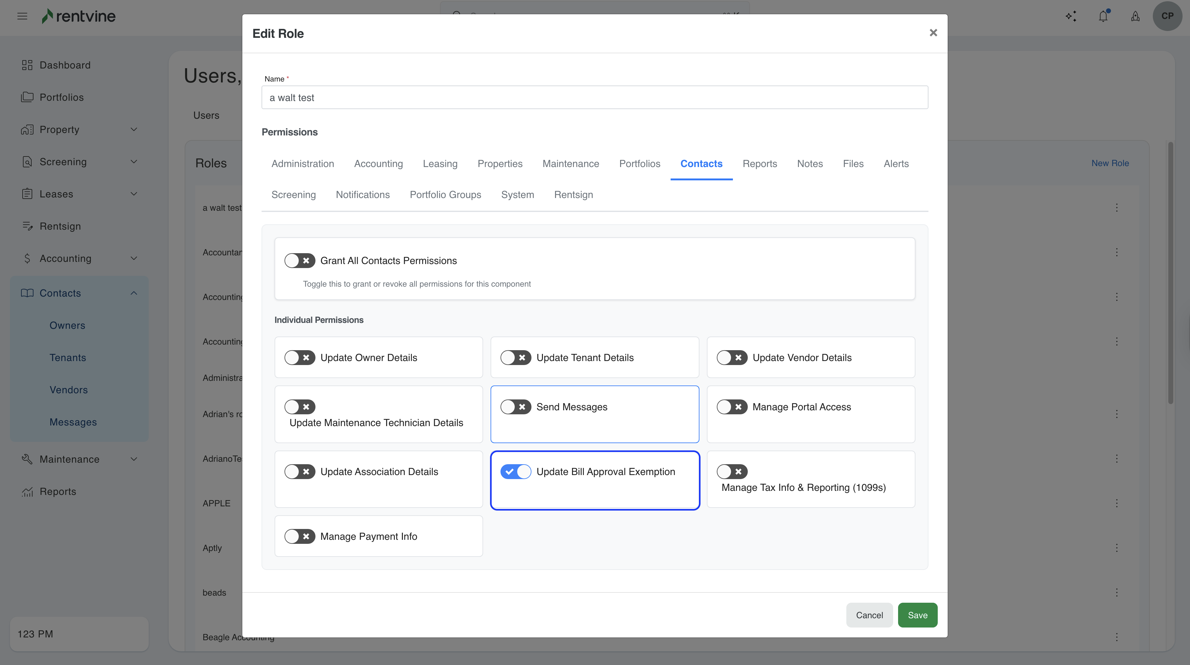Screen dimensions: 1190x665
Task: Disable Update Bill Approval Exemption toggle
Action: 516,472
